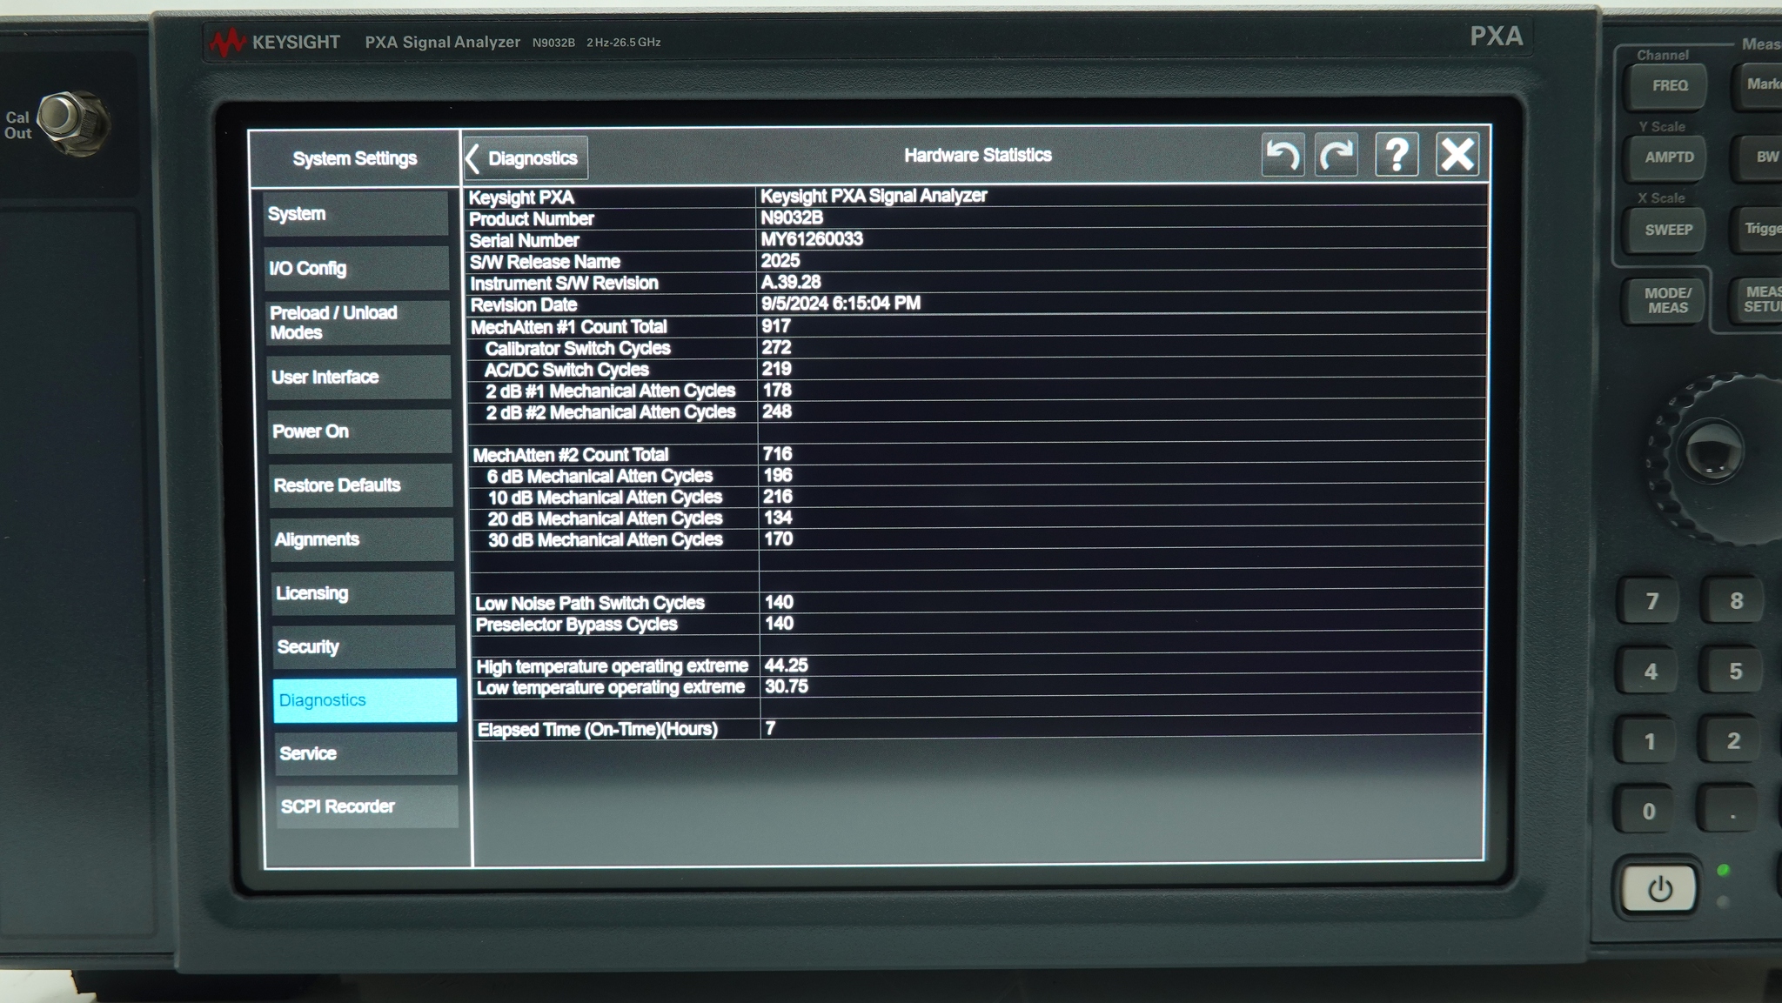Click Low temperature operating extreme value 30.75
Screen dimensions: 1782x1003
(x=787, y=686)
